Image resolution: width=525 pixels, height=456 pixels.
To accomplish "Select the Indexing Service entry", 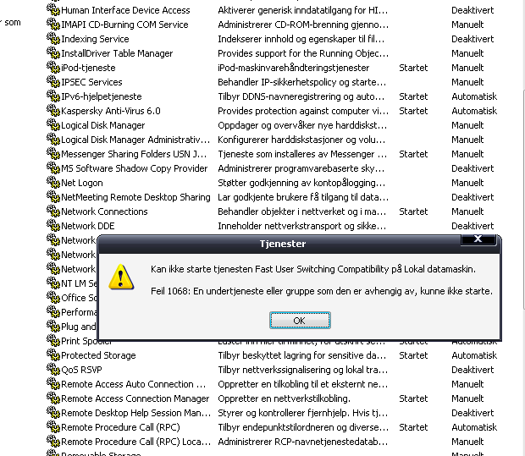I will point(95,39).
